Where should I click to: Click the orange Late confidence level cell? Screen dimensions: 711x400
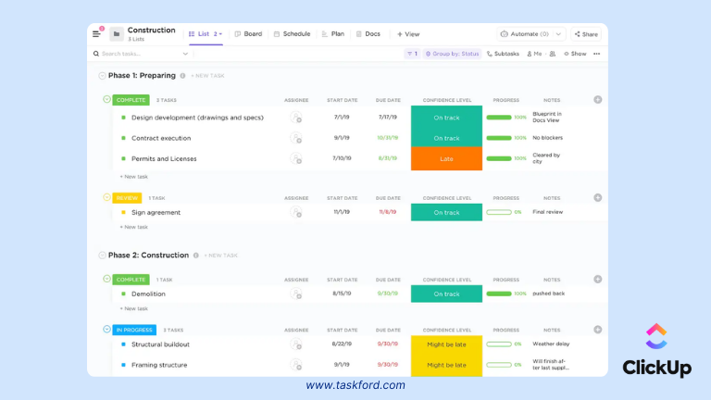click(446, 158)
